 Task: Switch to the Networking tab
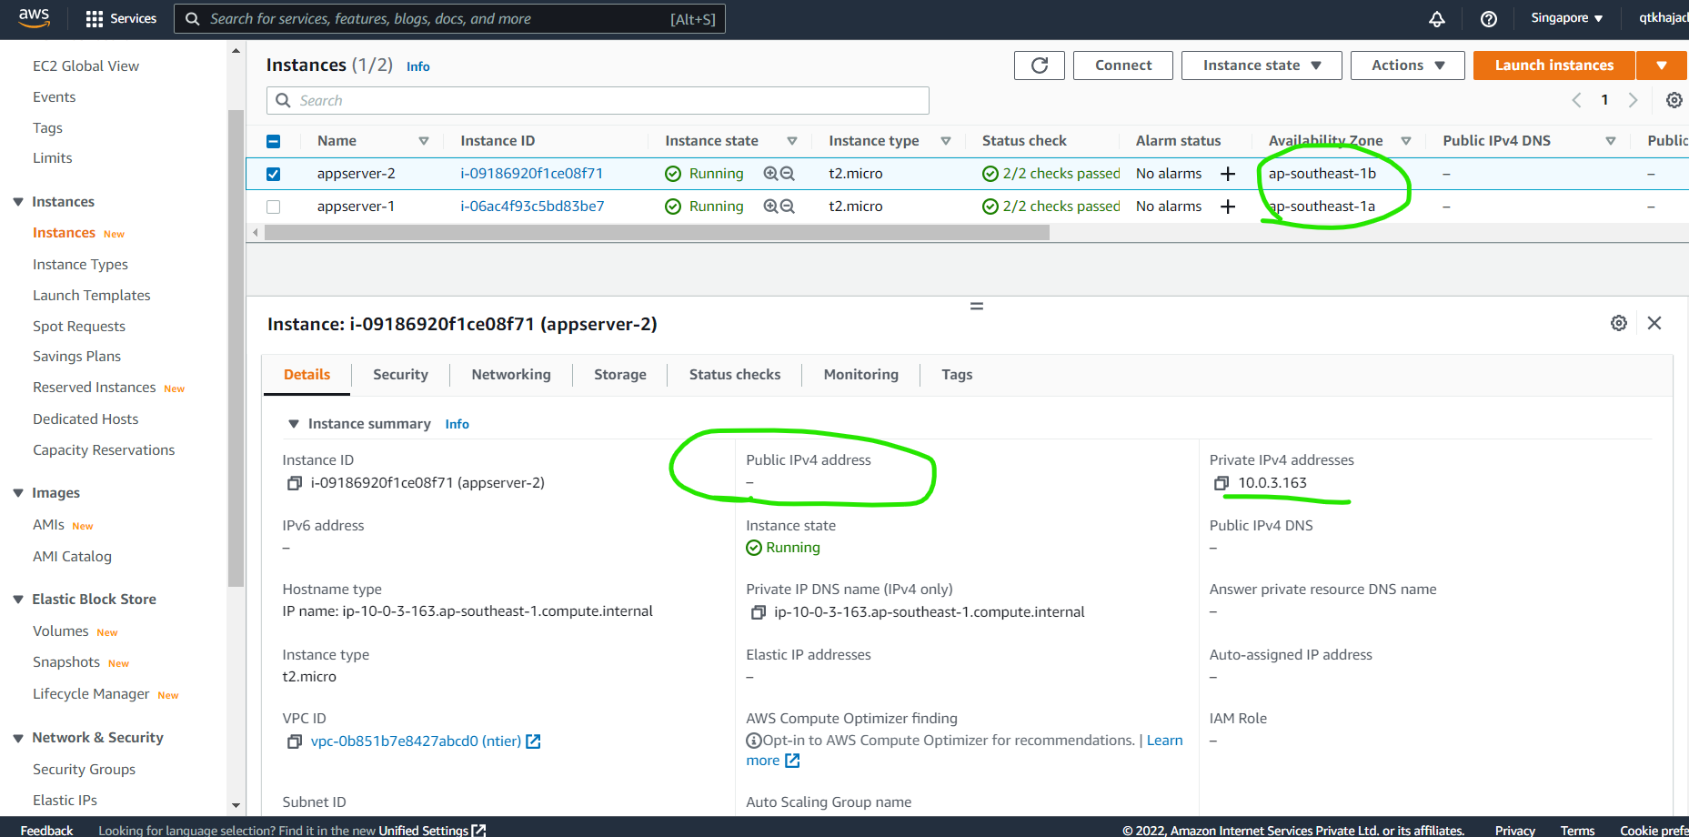511,375
